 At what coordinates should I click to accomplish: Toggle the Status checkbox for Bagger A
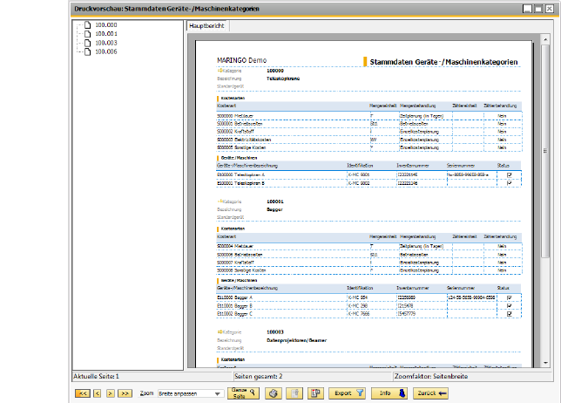(509, 297)
